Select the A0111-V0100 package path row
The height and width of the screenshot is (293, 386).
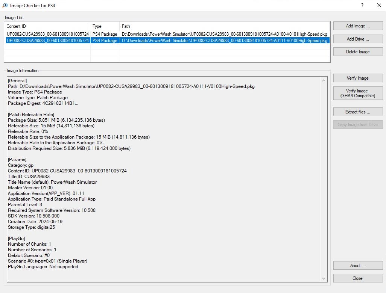point(225,41)
